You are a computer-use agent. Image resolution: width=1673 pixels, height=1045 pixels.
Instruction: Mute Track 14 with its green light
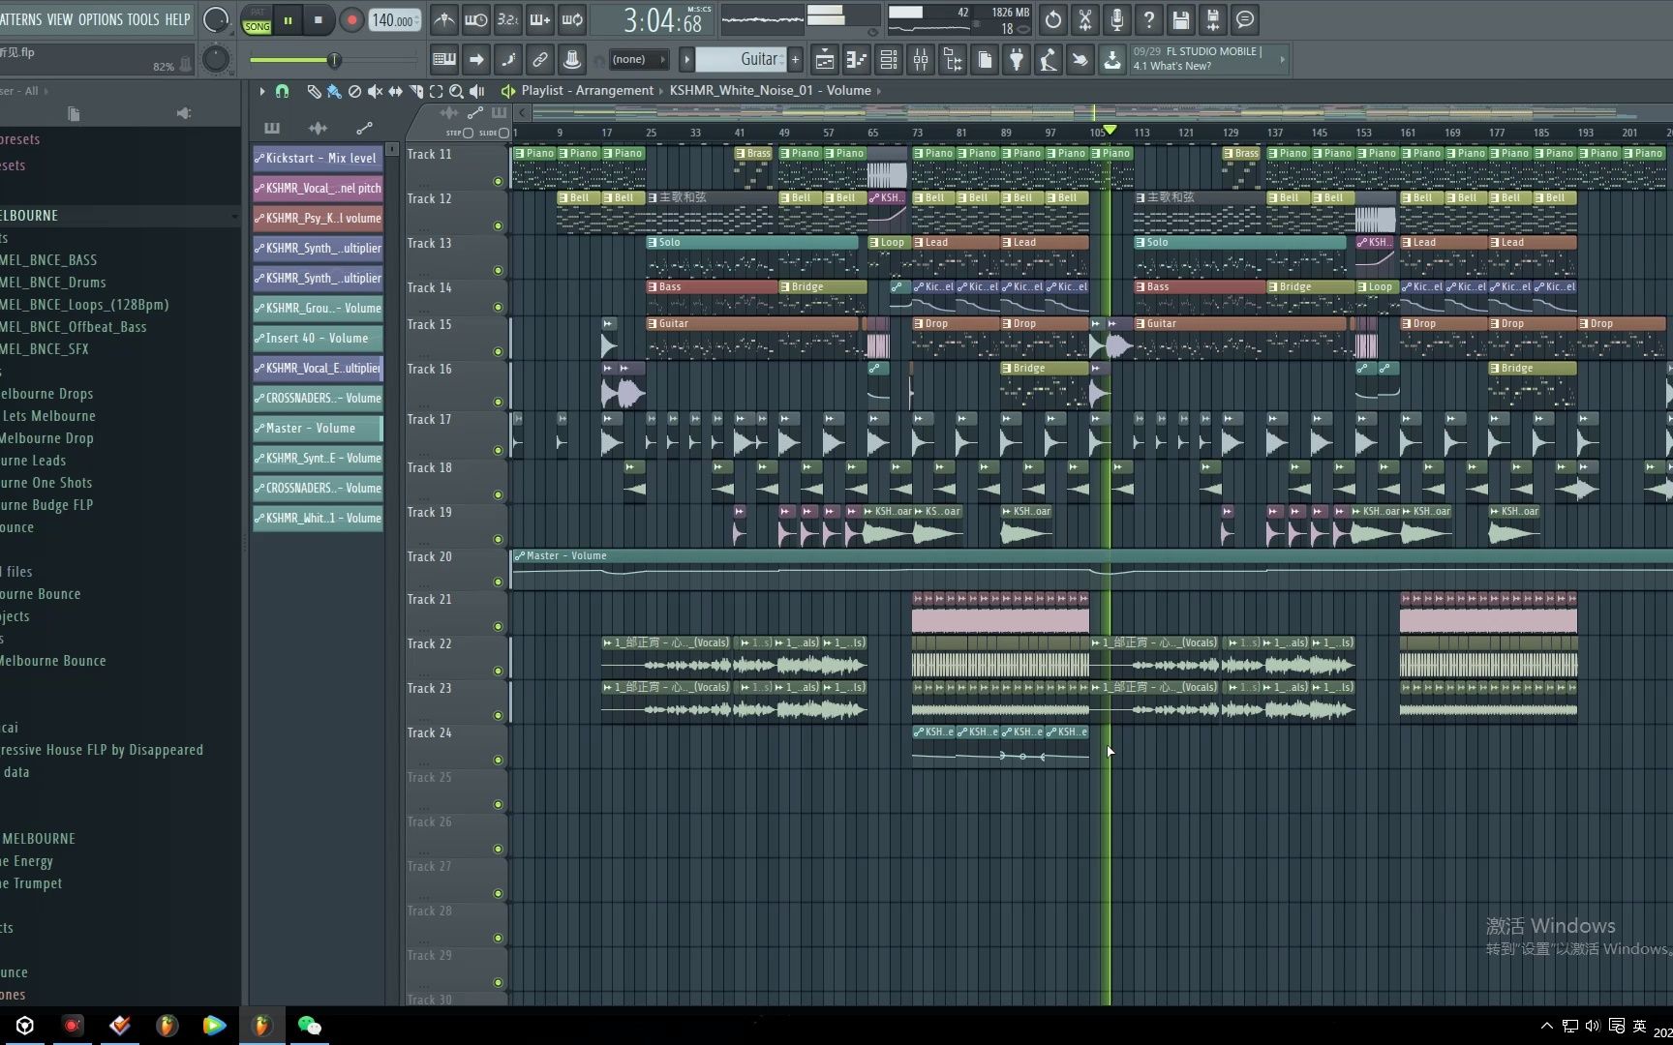point(499,307)
